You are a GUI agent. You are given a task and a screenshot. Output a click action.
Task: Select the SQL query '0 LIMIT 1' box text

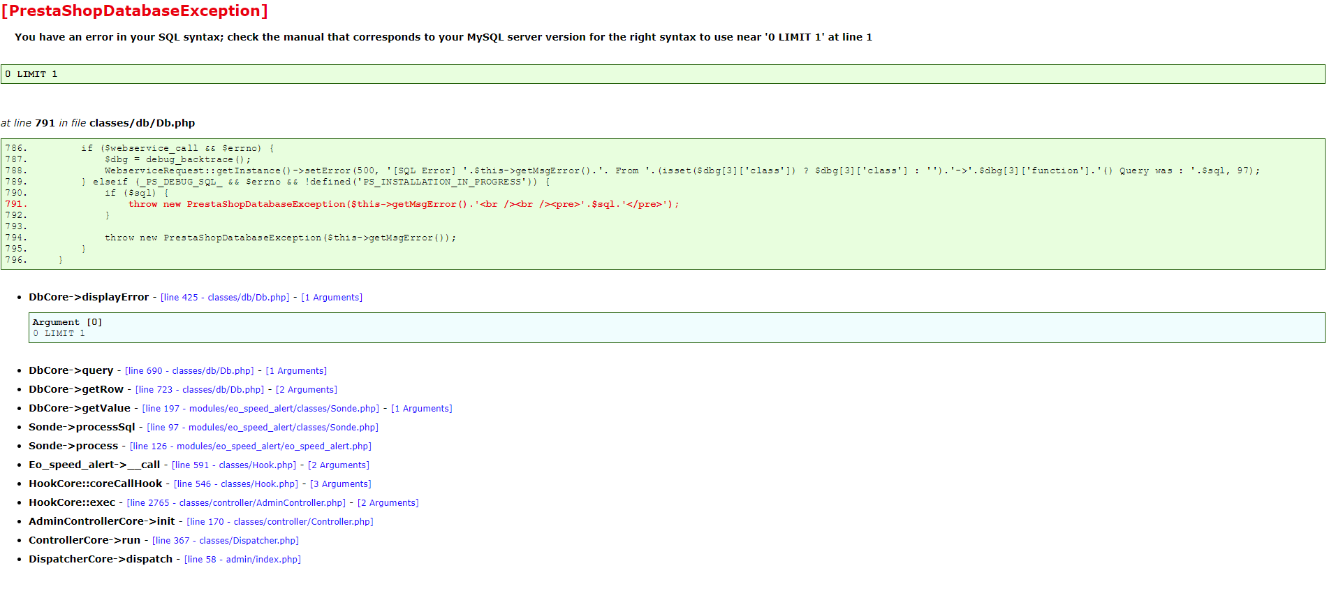pos(31,74)
